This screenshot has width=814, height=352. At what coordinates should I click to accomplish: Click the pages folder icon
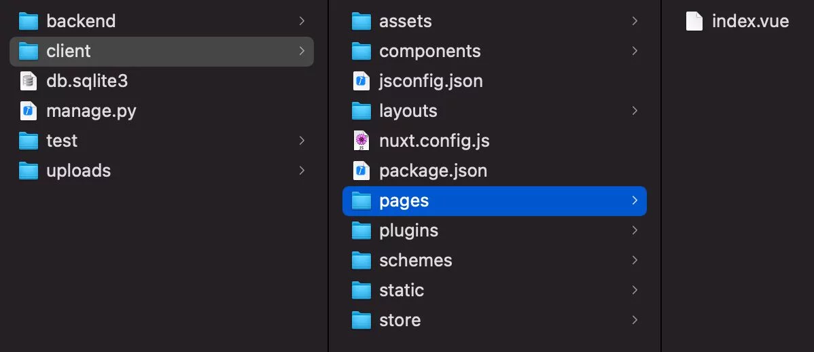point(361,201)
